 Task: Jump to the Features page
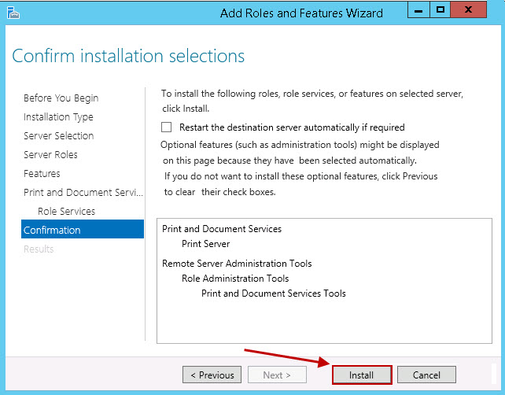[42, 173]
